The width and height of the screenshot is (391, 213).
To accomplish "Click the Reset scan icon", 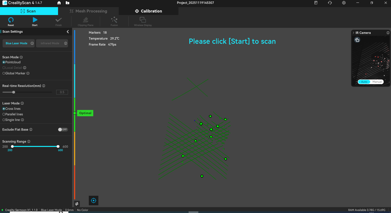I will [x=11, y=20].
